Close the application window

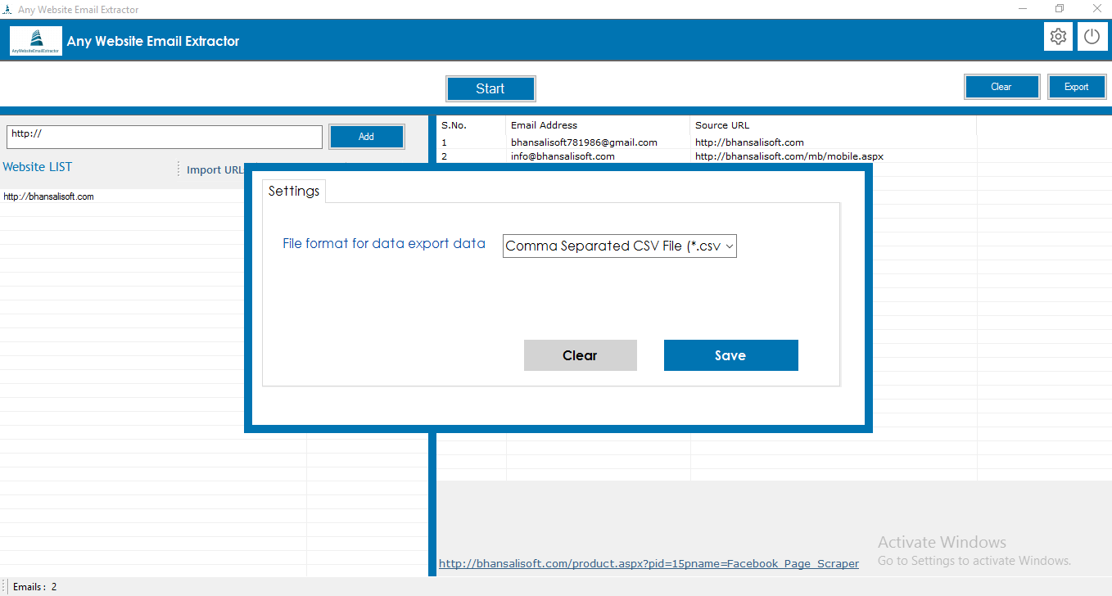pos(1096,9)
